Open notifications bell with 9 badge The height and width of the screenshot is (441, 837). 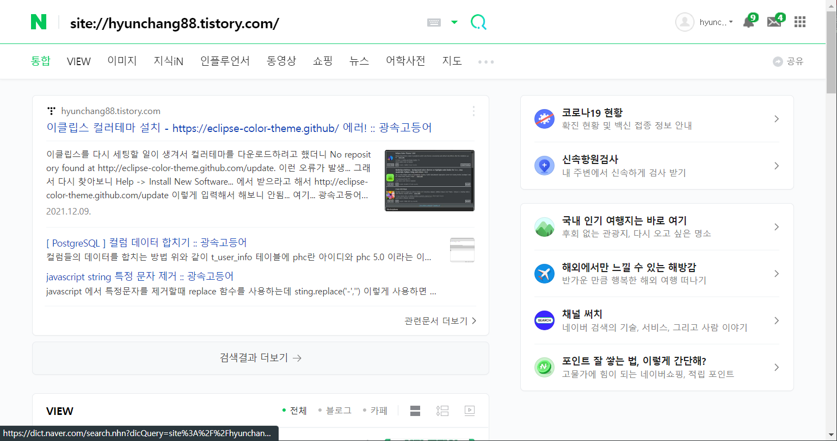(750, 21)
